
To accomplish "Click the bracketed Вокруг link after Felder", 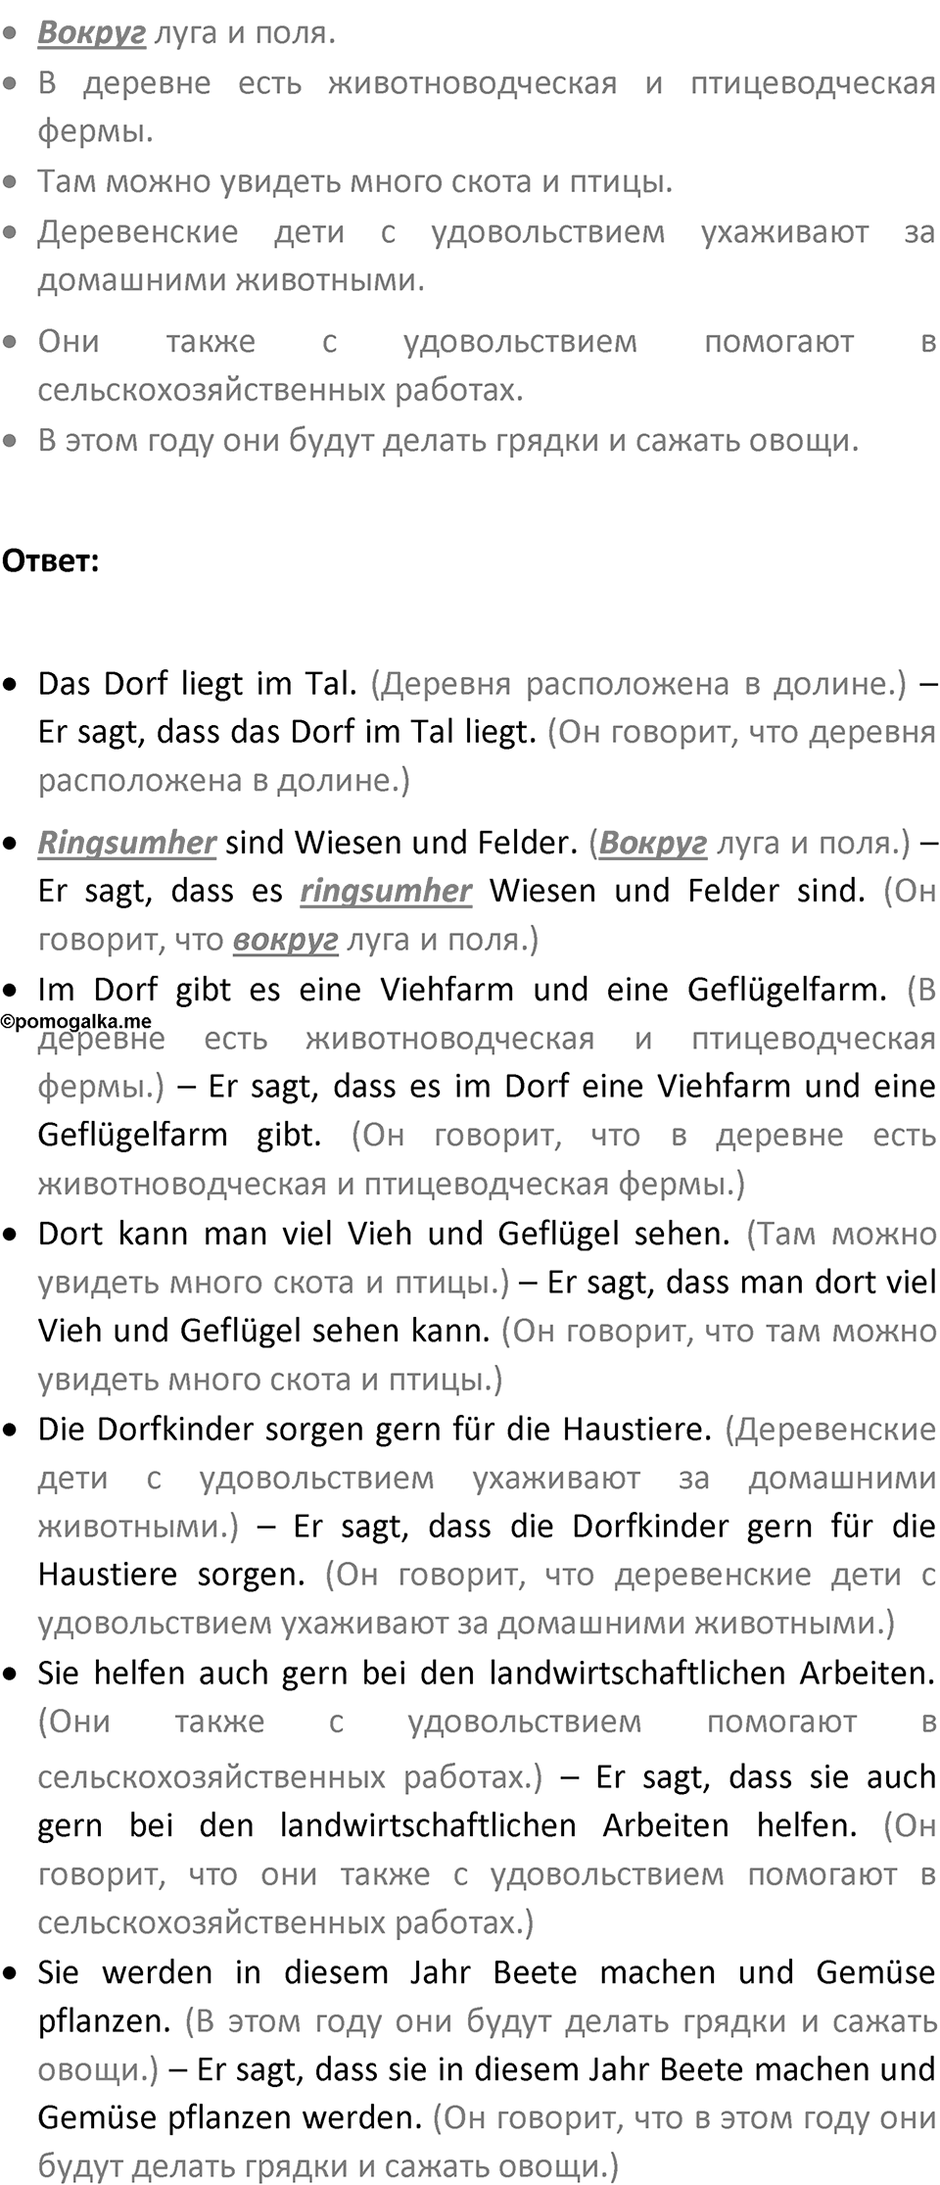I will 653,842.
